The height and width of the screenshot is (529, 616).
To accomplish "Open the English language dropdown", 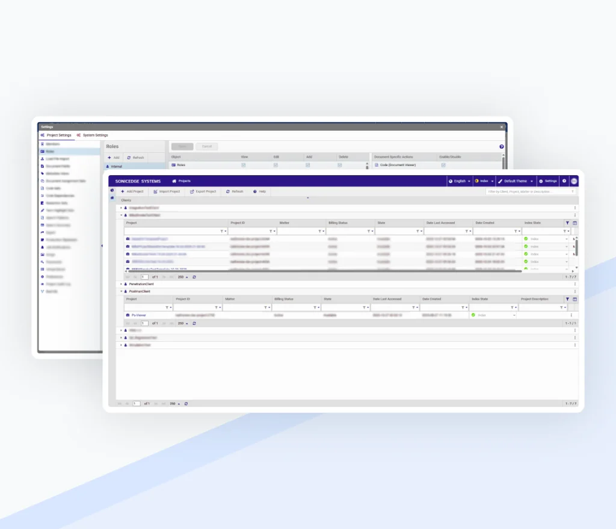I will 460,181.
